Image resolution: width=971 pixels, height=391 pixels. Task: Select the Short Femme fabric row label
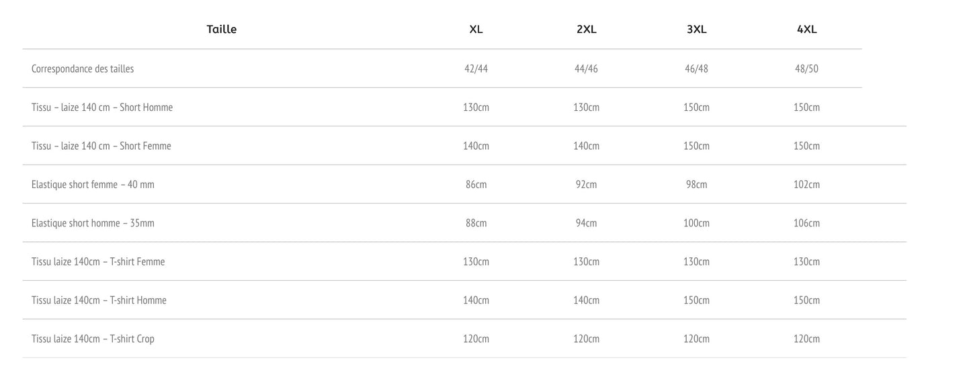click(x=101, y=146)
